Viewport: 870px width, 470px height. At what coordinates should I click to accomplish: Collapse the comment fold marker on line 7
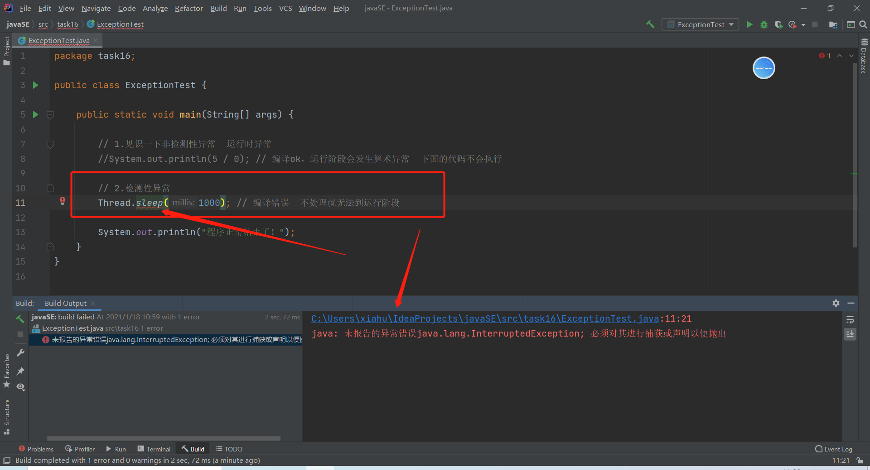click(x=50, y=144)
